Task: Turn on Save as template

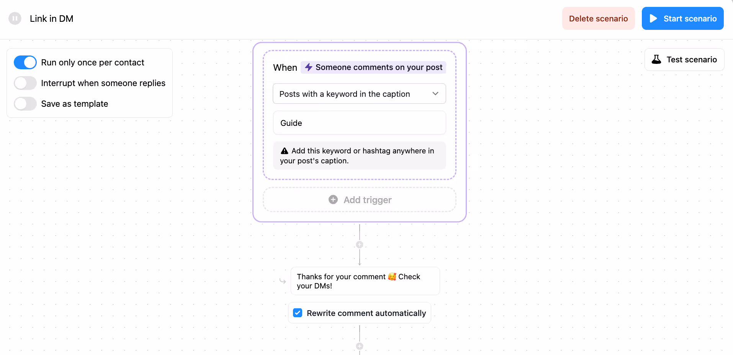Action: (25, 103)
